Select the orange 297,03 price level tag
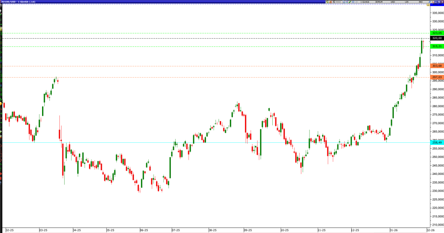Image resolution: width=444 pixels, height=233 pixels. 437,77
